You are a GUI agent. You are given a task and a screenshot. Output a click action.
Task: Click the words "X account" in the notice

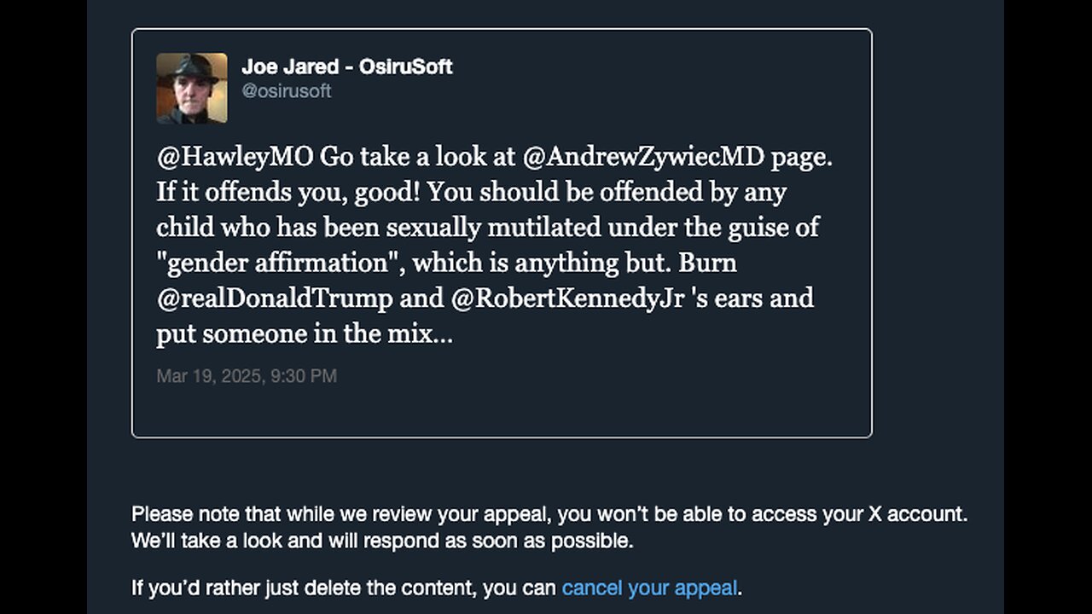pyautogui.click(x=916, y=514)
